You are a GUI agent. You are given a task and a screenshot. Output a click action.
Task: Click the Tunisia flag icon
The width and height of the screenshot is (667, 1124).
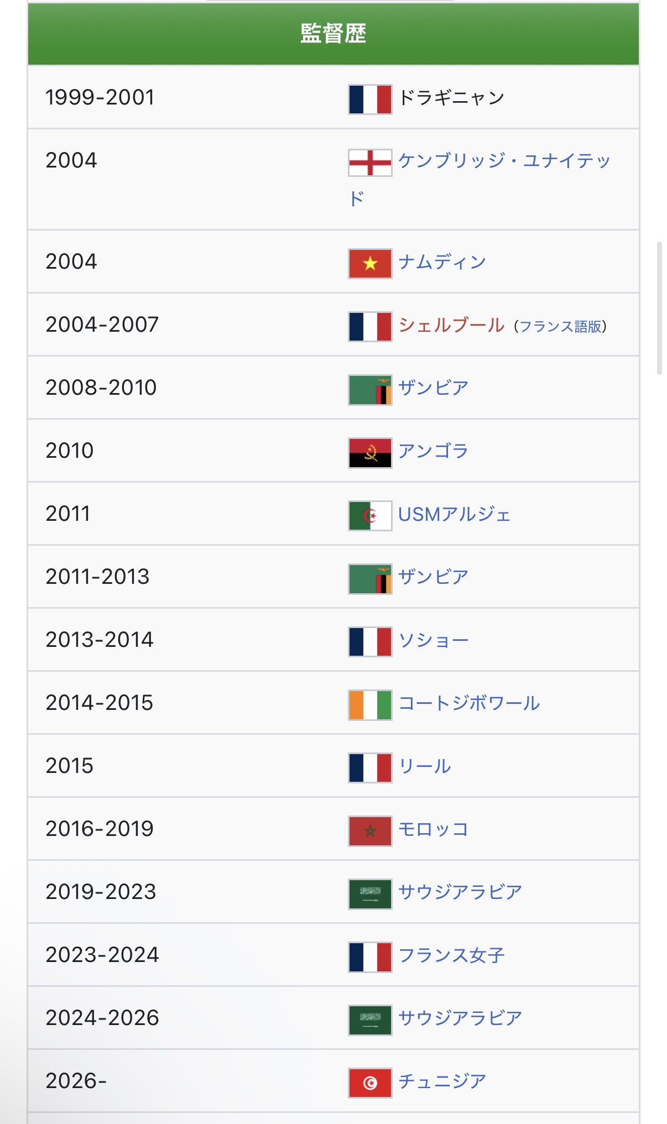[370, 1083]
